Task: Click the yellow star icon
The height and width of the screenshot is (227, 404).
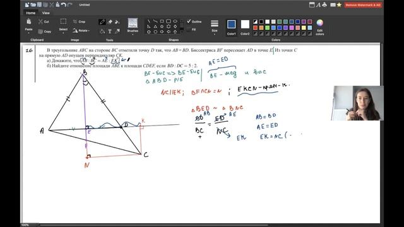Action: 339,4
